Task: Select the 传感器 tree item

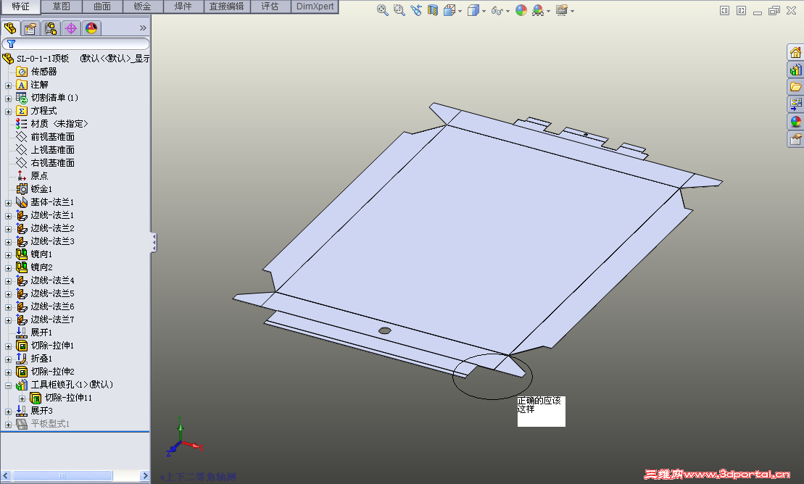Action: tap(43, 72)
